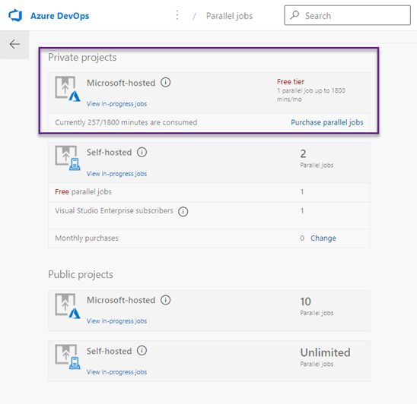Change the monthly purchases amount
Image resolution: width=417 pixels, height=404 pixels.
tap(323, 238)
